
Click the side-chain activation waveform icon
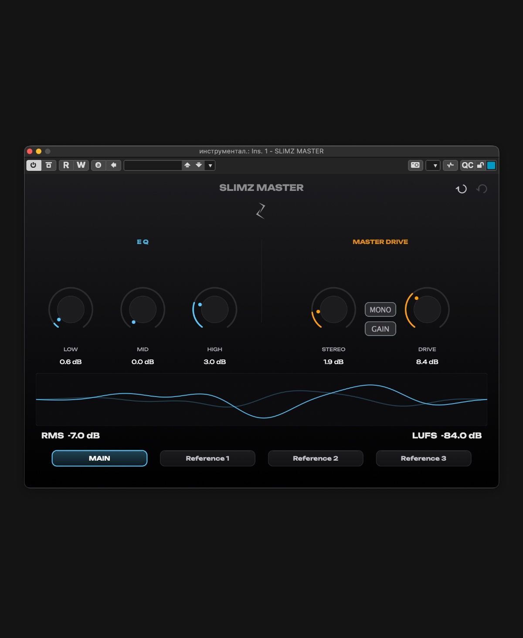450,165
